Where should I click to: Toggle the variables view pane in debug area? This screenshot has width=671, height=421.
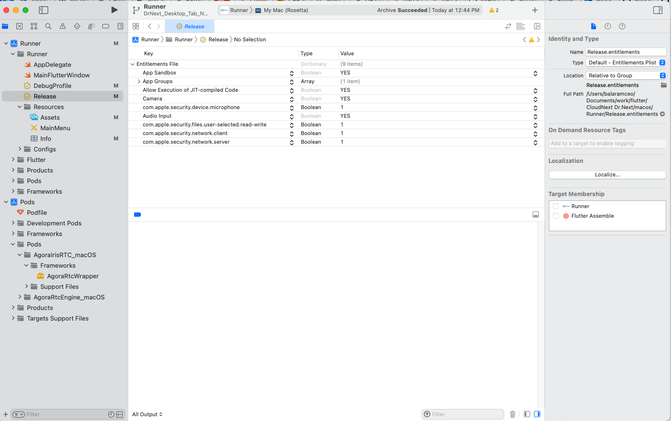[x=527, y=414]
